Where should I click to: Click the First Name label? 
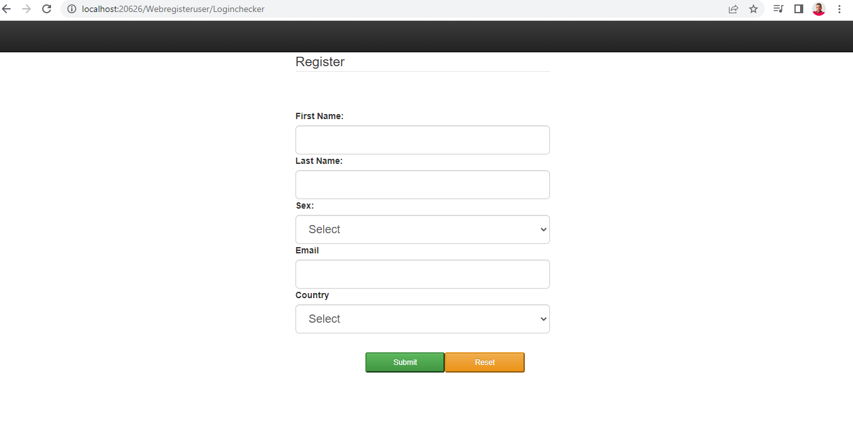(x=319, y=116)
